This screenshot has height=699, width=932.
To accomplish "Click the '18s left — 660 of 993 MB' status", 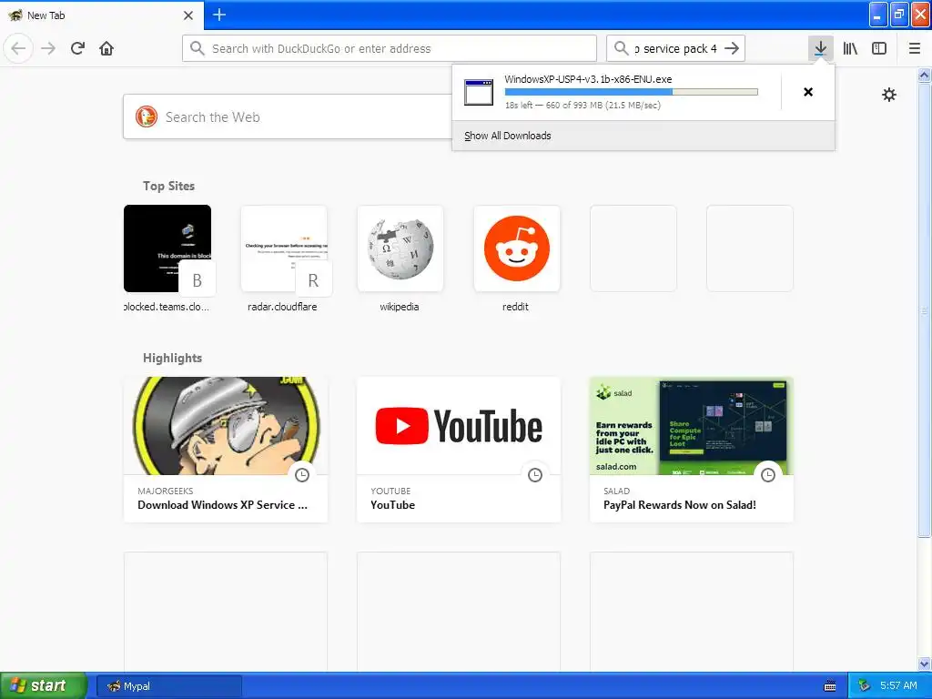I will pos(582,106).
